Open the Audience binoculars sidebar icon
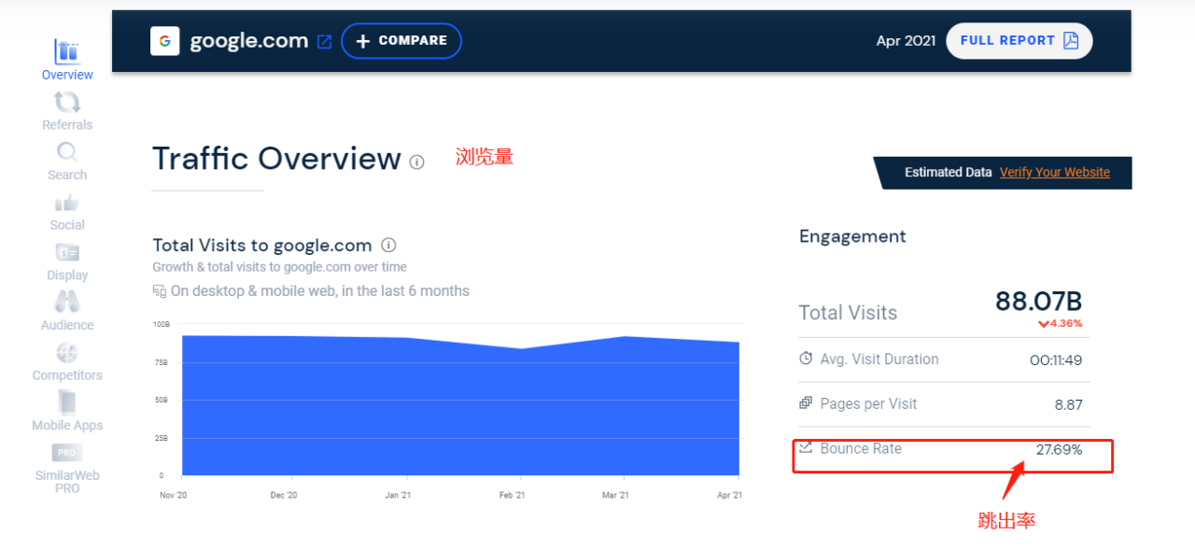 click(x=67, y=303)
